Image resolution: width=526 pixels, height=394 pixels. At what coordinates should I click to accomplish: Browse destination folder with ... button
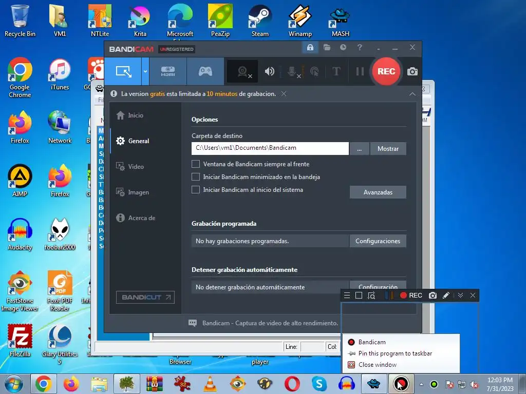[359, 149]
